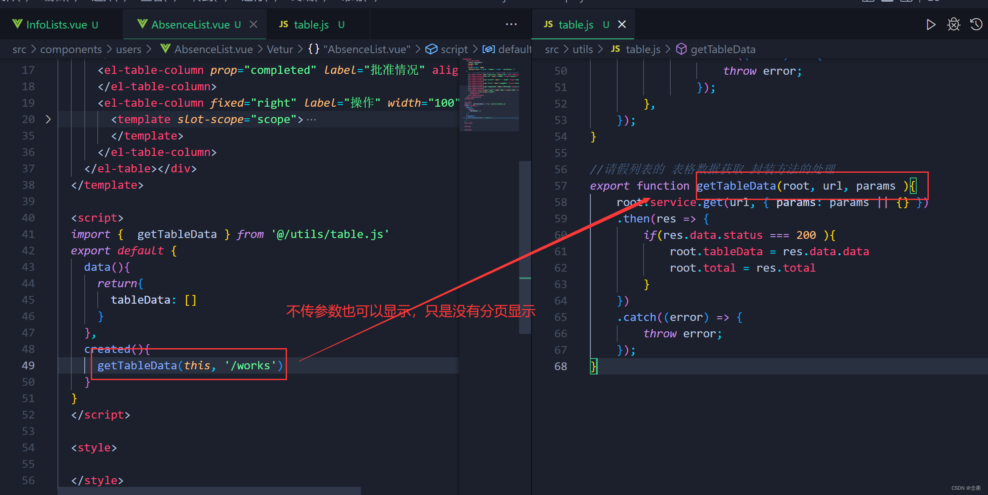Close the AbsenceList.vue tab

click(x=254, y=25)
